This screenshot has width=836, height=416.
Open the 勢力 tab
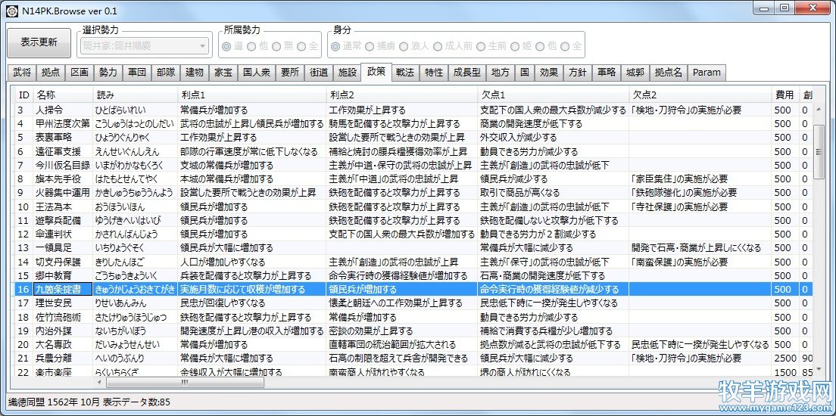tap(108, 73)
